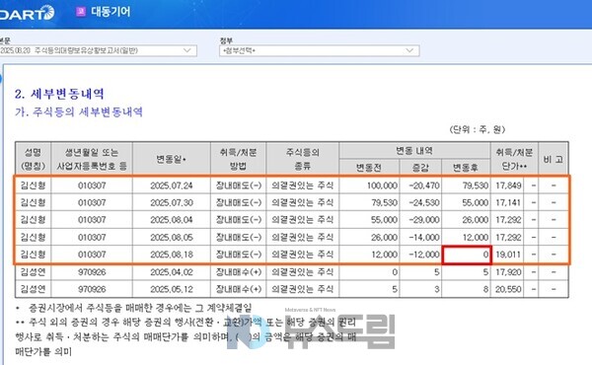Click the 비고 column header
Screen dimensions: 592x365
click(x=554, y=159)
